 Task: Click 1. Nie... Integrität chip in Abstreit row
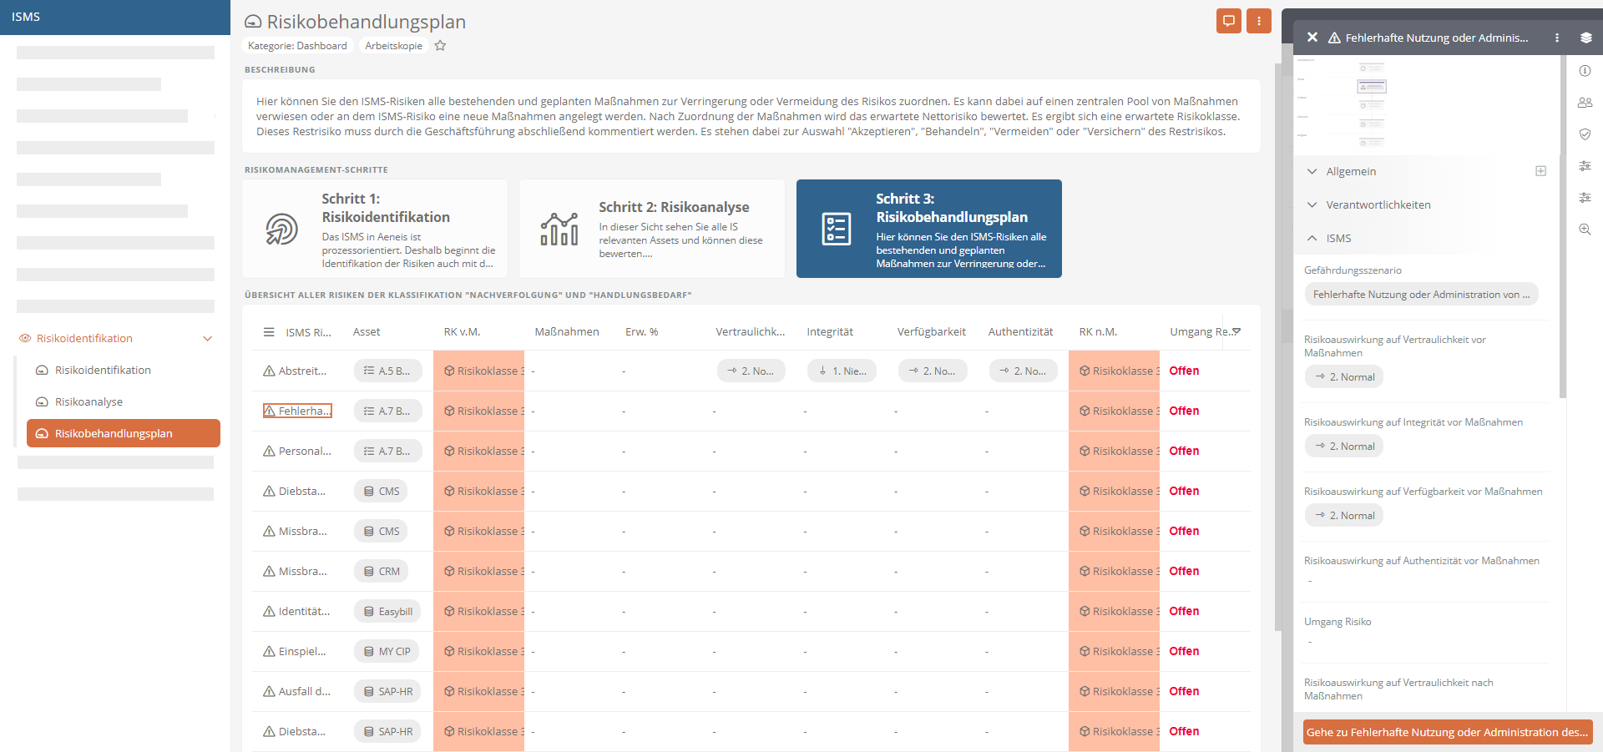coord(842,371)
